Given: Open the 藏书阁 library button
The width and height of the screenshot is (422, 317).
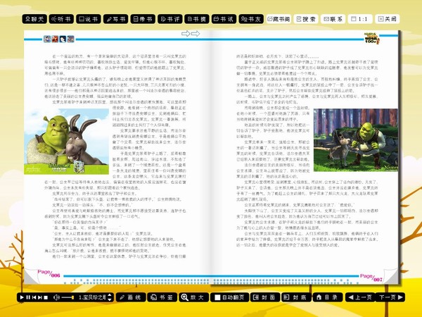Looking at the screenshot, I should [x=279, y=19].
